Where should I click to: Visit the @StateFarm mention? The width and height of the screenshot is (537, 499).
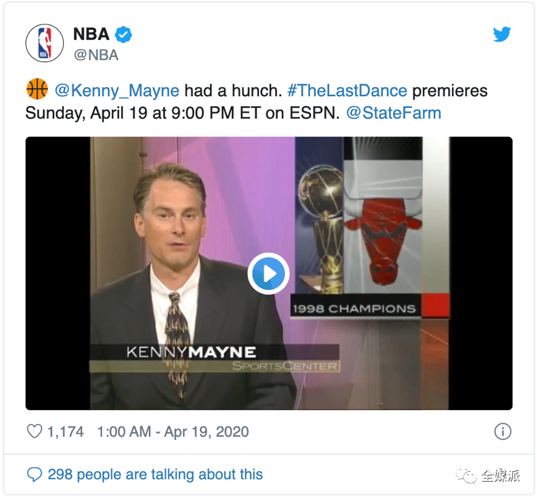point(394,113)
